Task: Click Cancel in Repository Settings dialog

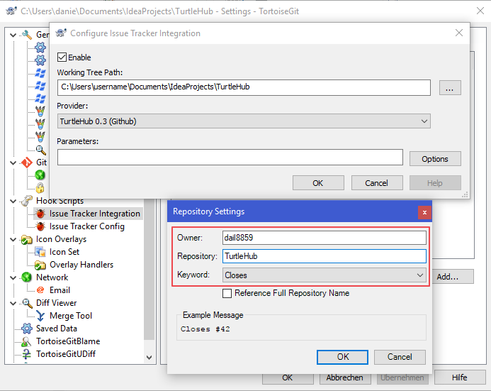Action: (x=400, y=357)
